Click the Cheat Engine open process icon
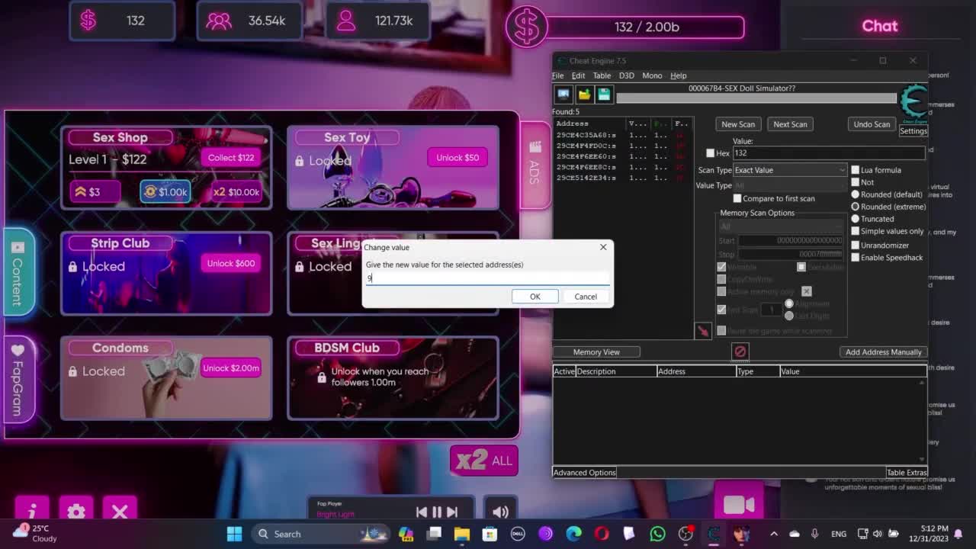The width and height of the screenshot is (976, 549). coord(563,95)
